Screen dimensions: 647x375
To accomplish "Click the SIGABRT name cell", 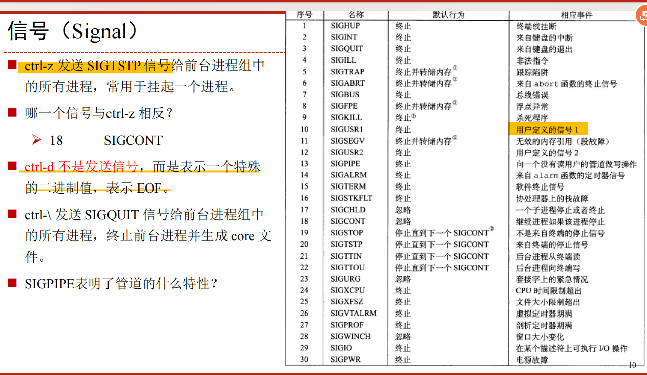I will point(347,83).
